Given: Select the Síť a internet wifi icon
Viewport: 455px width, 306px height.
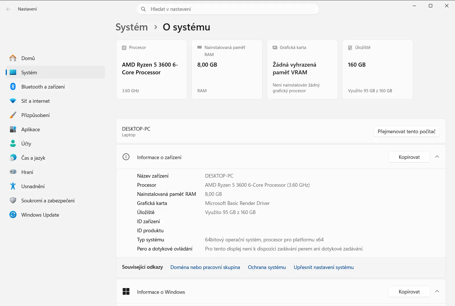Looking at the screenshot, I should coord(13,101).
